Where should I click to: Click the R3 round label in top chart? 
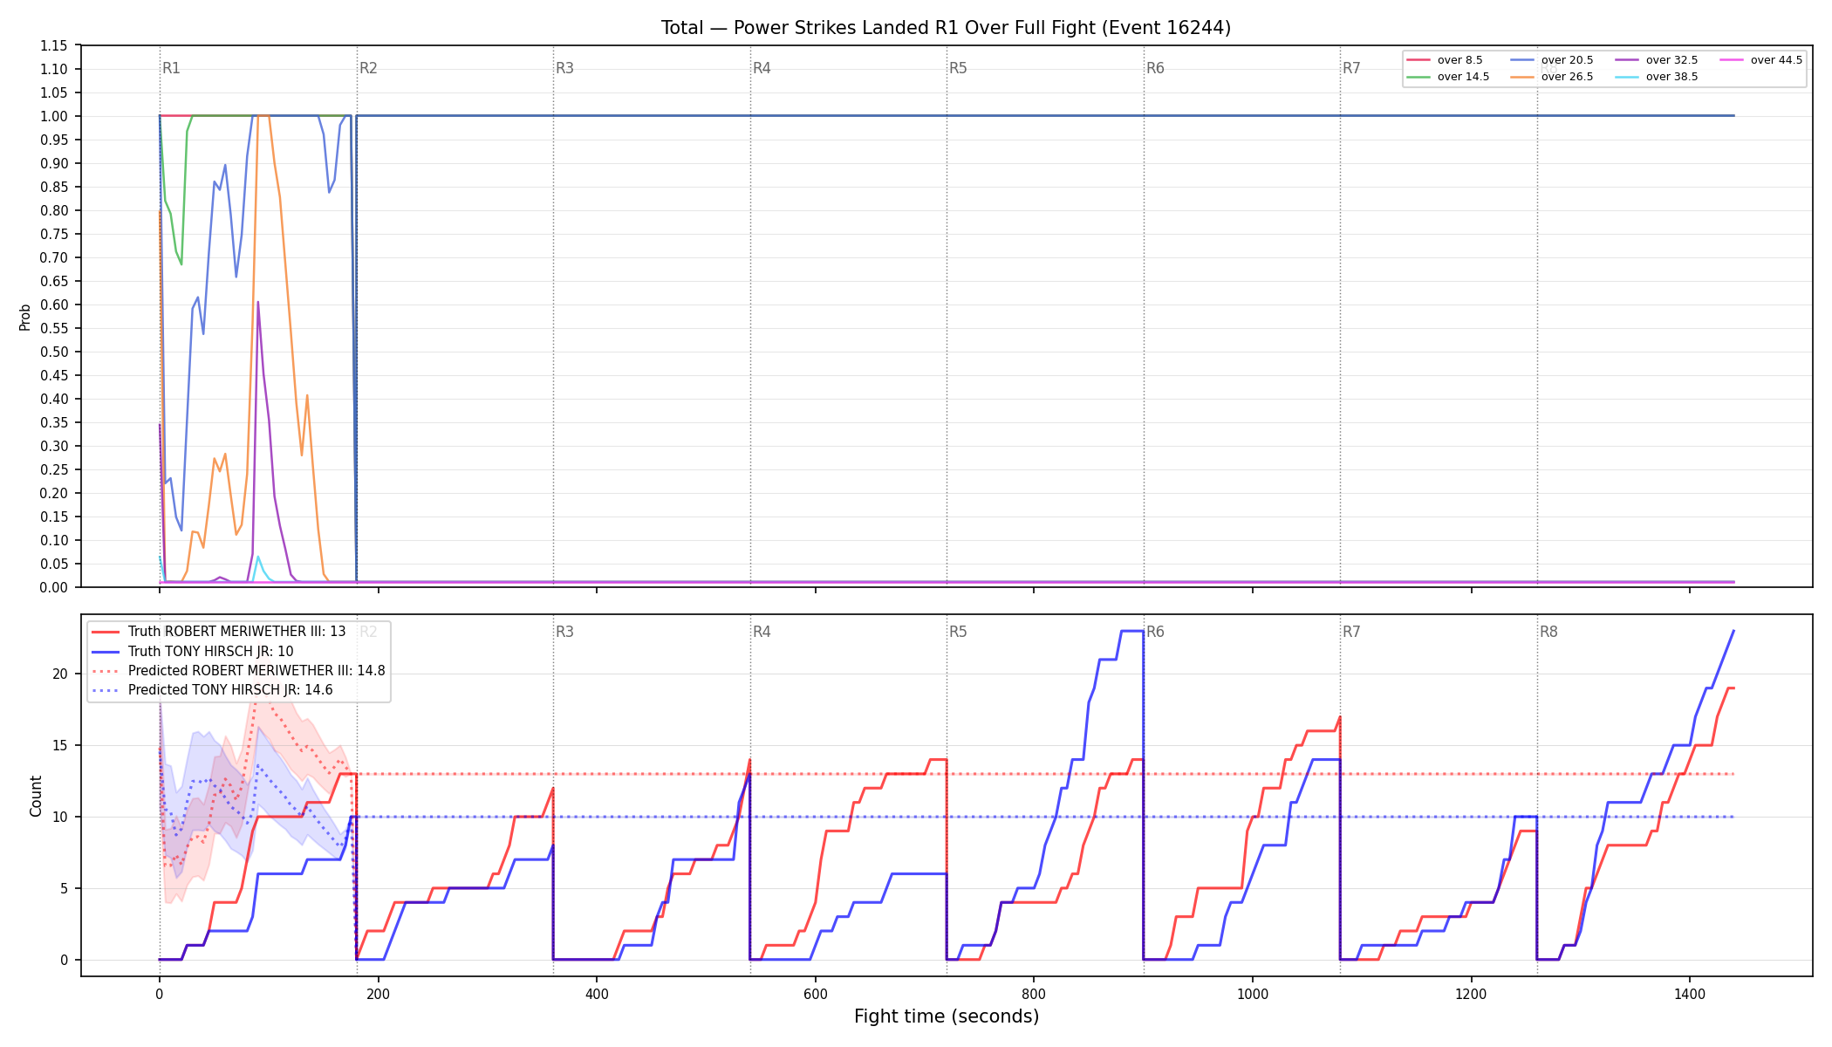click(564, 68)
